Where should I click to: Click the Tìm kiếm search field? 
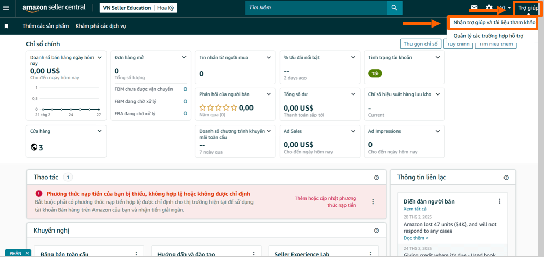316,8
